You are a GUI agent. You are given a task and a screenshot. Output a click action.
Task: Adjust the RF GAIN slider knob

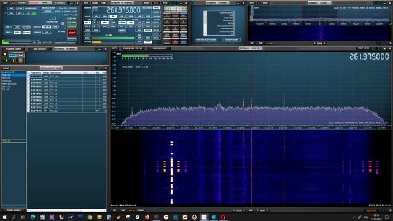[x=63, y=23]
